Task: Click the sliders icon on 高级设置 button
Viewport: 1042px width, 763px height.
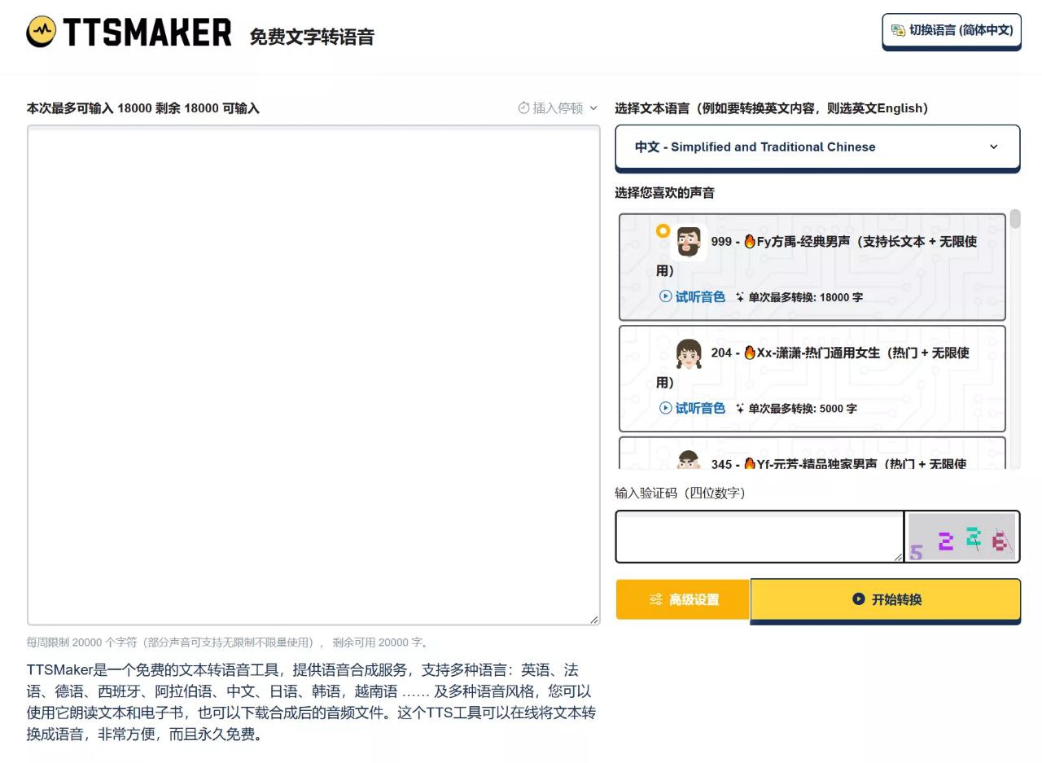Action: [656, 599]
